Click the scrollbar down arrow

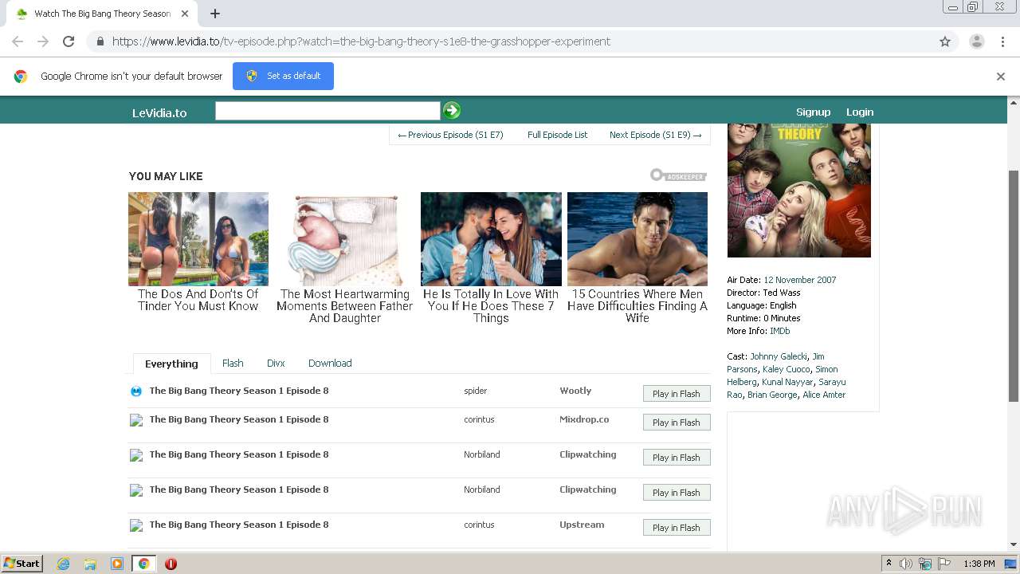(1014, 545)
